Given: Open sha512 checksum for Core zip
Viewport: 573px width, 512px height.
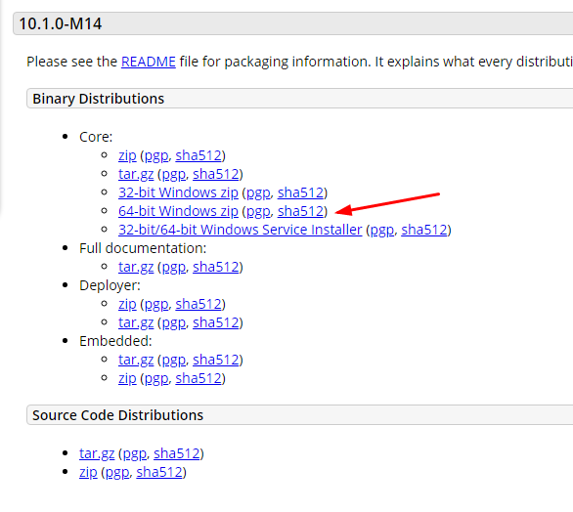Looking at the screenshot, I should point(198,156).
